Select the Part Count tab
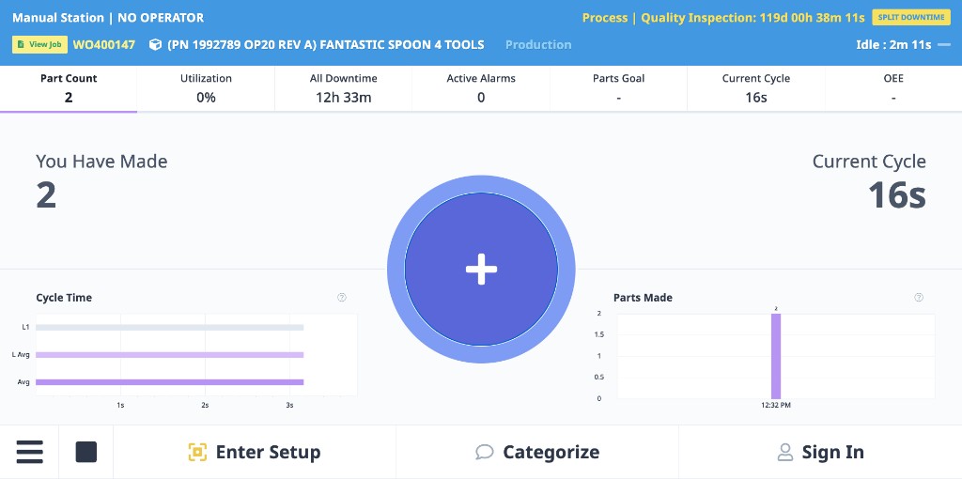962x479 pixels. pos(69,88)
